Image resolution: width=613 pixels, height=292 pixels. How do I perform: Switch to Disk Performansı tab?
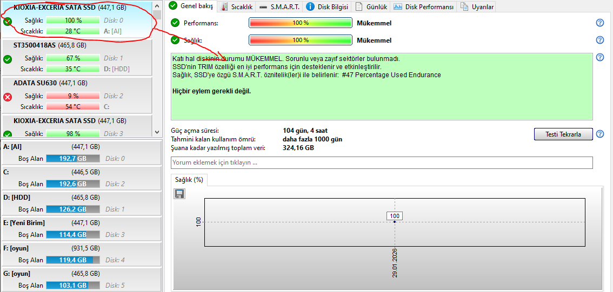(x=424, y=6)
